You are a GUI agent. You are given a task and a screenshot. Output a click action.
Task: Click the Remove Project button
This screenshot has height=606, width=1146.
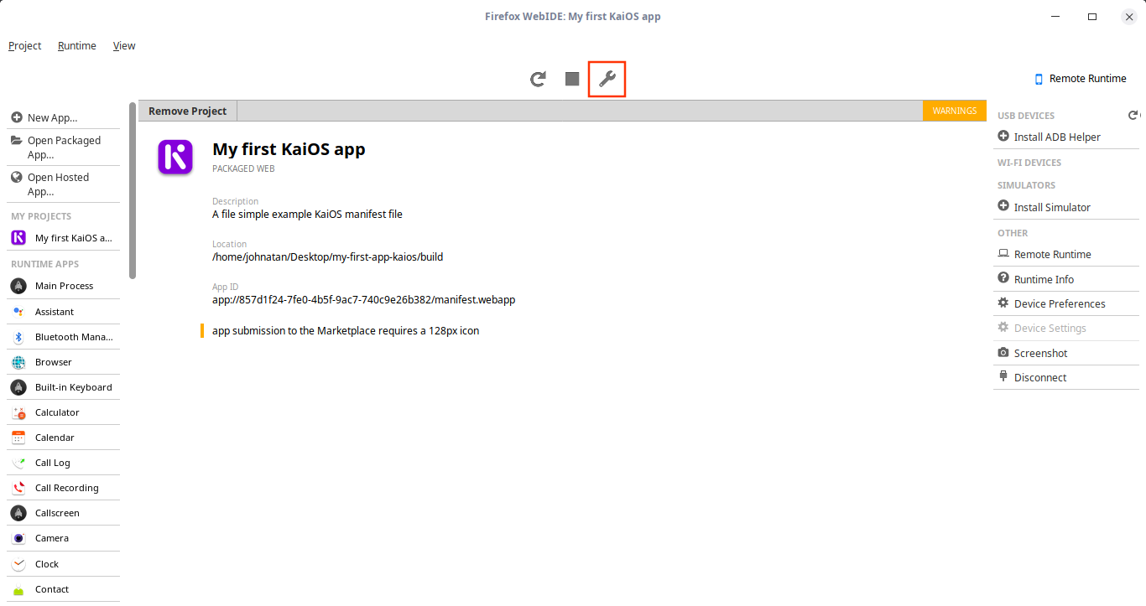tap(188, 111)
